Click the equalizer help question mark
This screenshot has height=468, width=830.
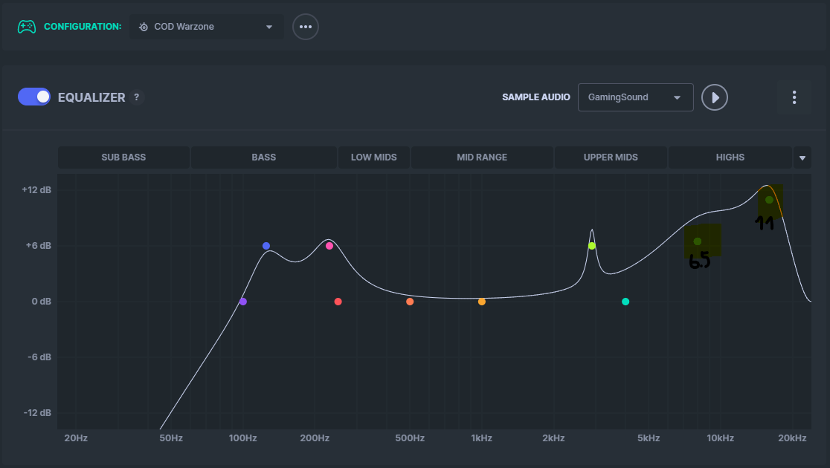pos(136,97)
